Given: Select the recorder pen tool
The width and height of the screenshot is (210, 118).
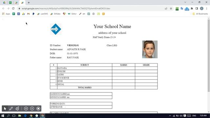Looking at the screenshot, I should tap(11, 108).
